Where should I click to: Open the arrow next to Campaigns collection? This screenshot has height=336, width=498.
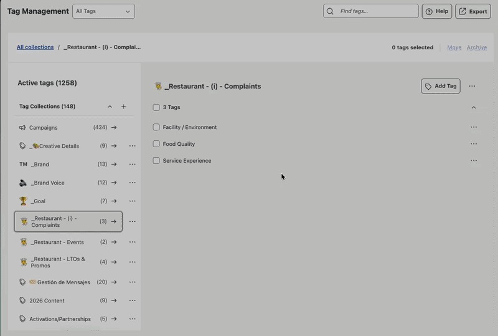[x=114, y=127]
